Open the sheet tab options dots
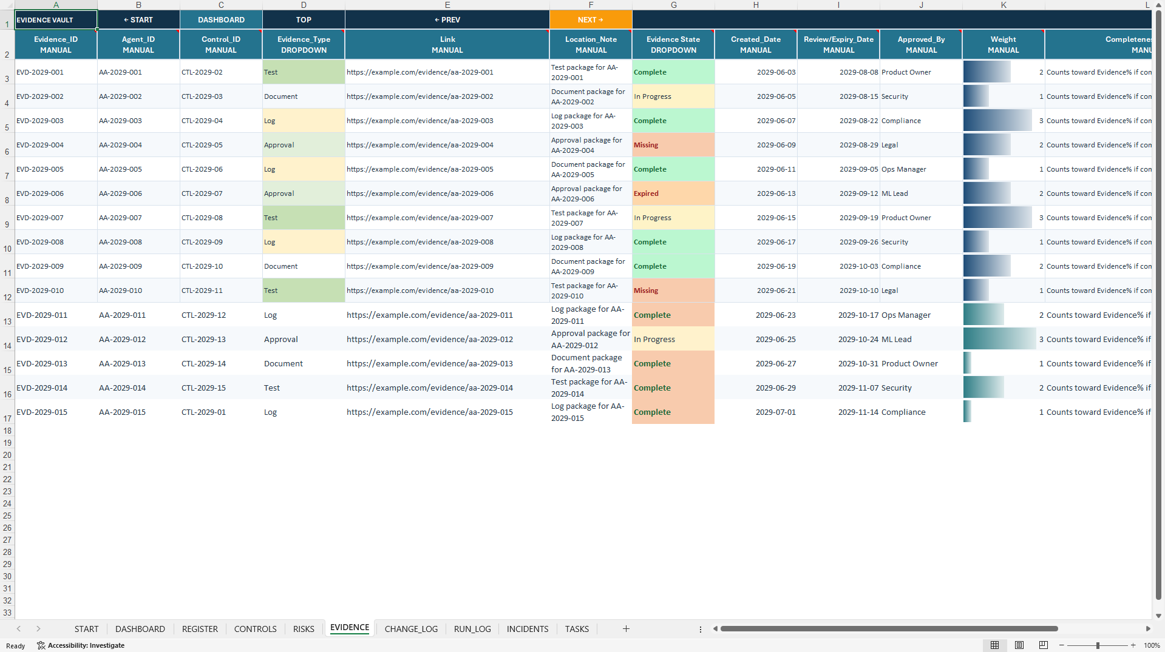The width and height of the screenshot is (1165, 652). (x=700, y=630)
